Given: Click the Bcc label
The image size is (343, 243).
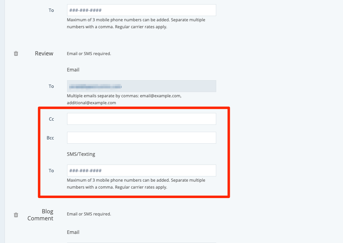Looking at the screenshot, I should pos(50,138).
